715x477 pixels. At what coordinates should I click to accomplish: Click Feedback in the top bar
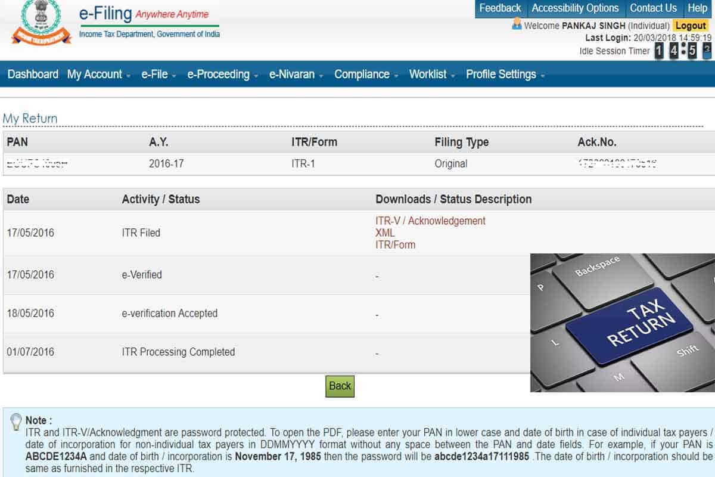(500, 8)
